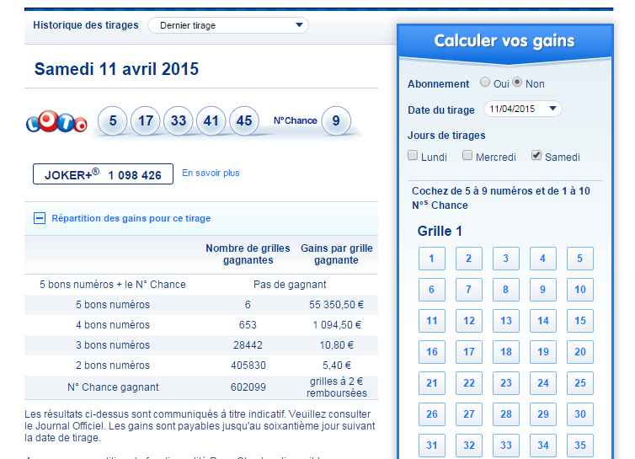This screenshot has height=459, width=635.
Task: Pick number 1 in Grille 1
Action: coord(432,259)
